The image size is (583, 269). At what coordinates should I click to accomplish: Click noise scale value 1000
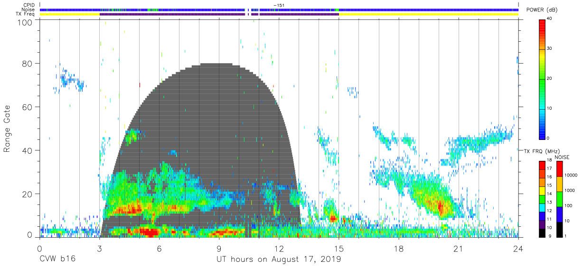coord(571,191)
